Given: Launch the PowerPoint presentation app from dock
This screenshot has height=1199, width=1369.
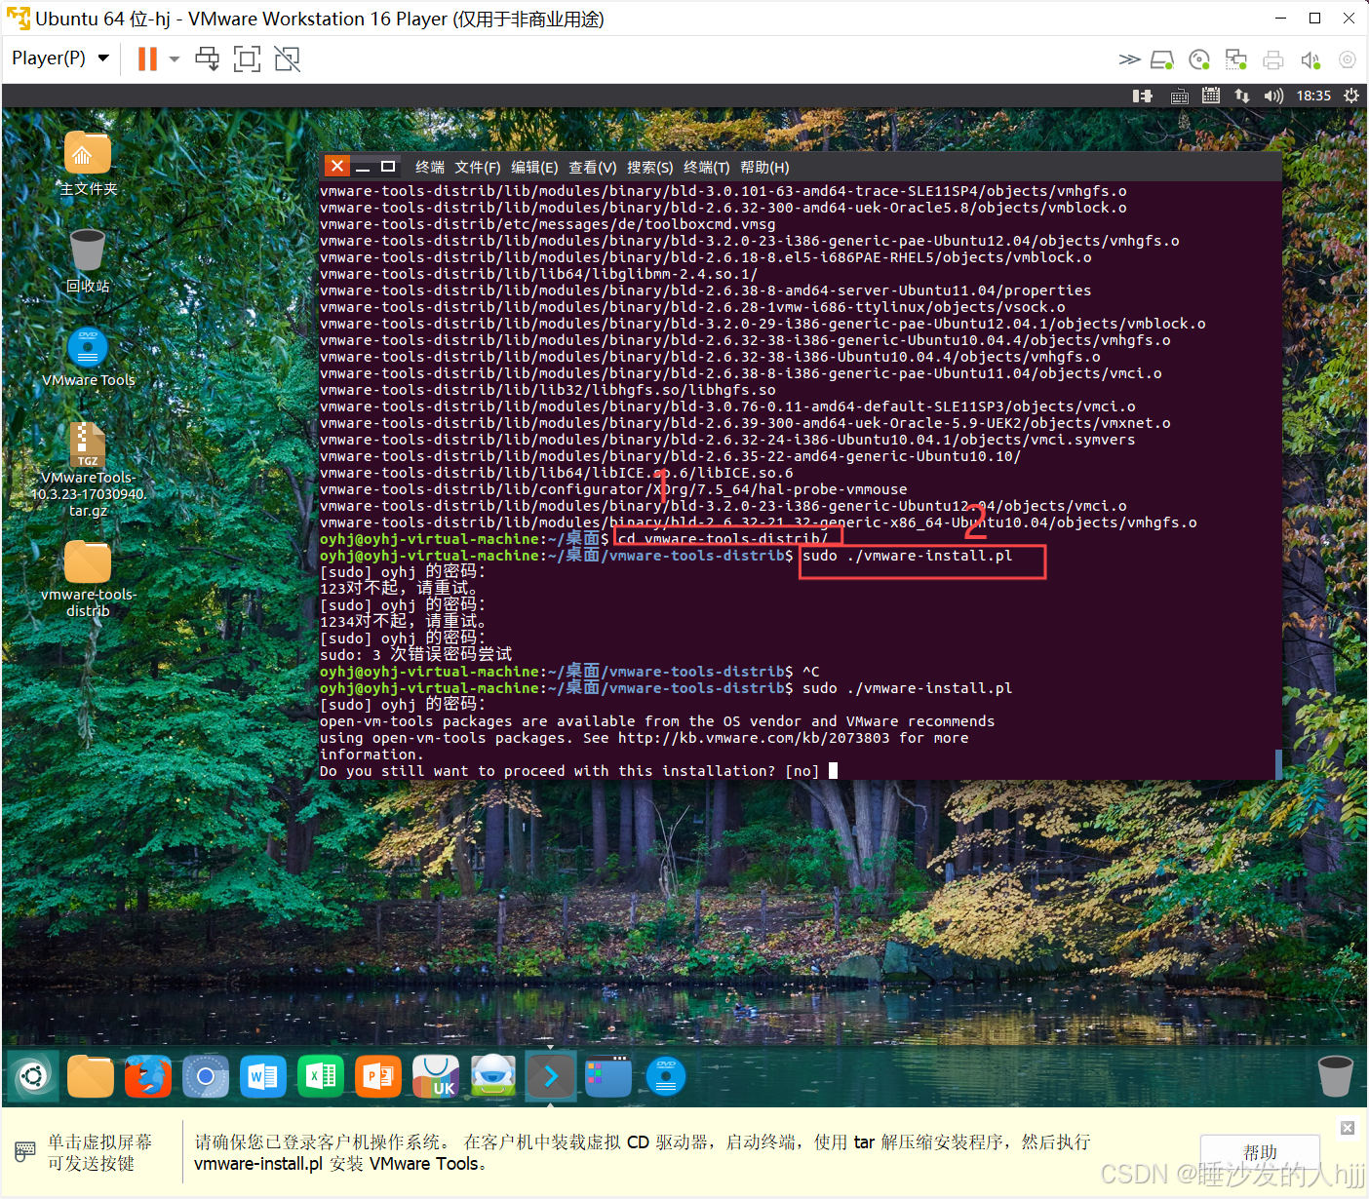Looking at the screenshot, I should (x=378, y=1076).
